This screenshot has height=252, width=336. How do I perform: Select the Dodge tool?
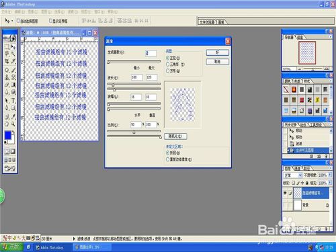(13, 92)
